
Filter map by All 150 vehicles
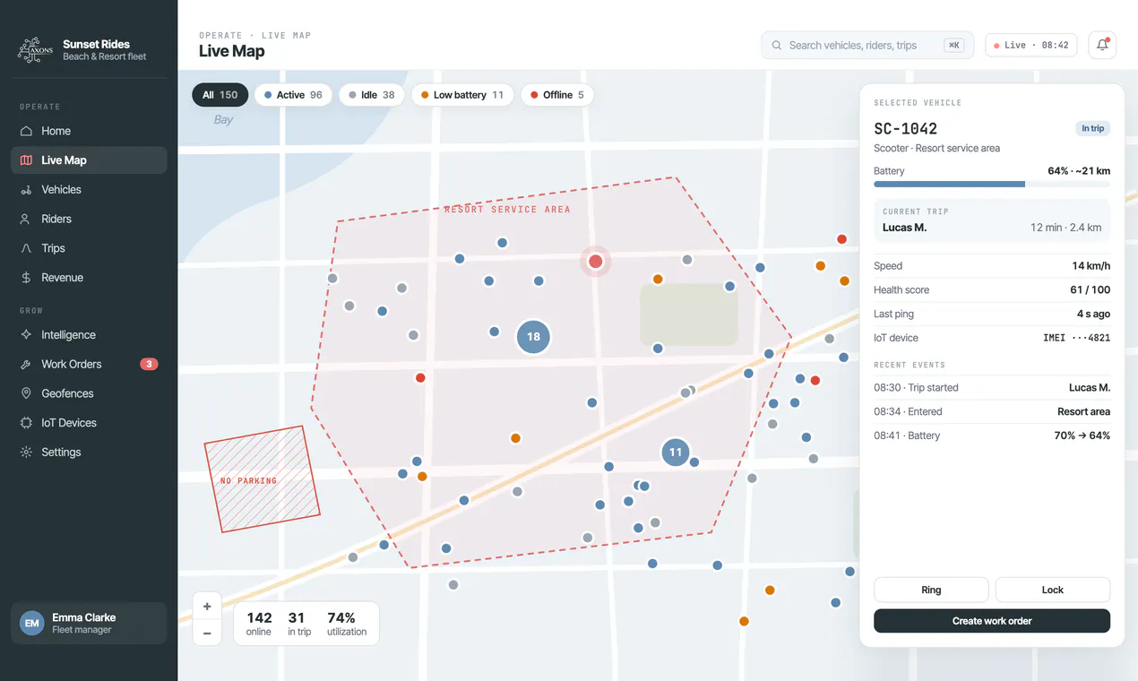(x=220, y=95)
